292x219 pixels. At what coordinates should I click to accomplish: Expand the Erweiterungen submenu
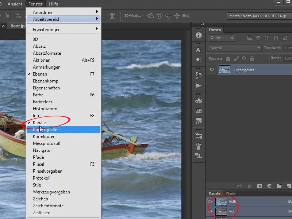64,30
